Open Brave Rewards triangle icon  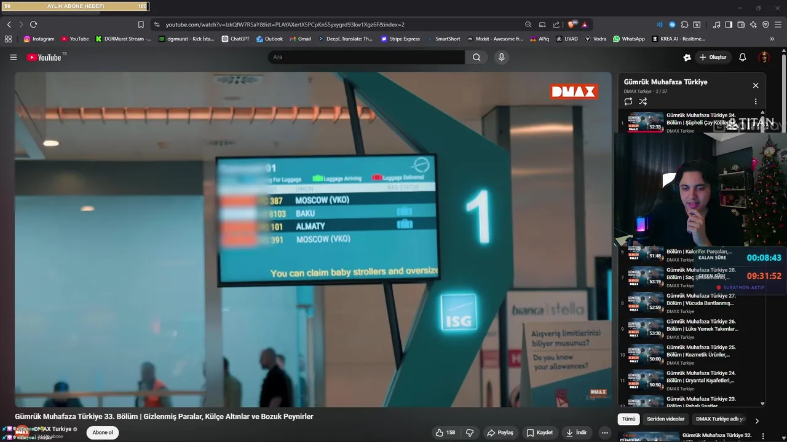pos(584,25)
